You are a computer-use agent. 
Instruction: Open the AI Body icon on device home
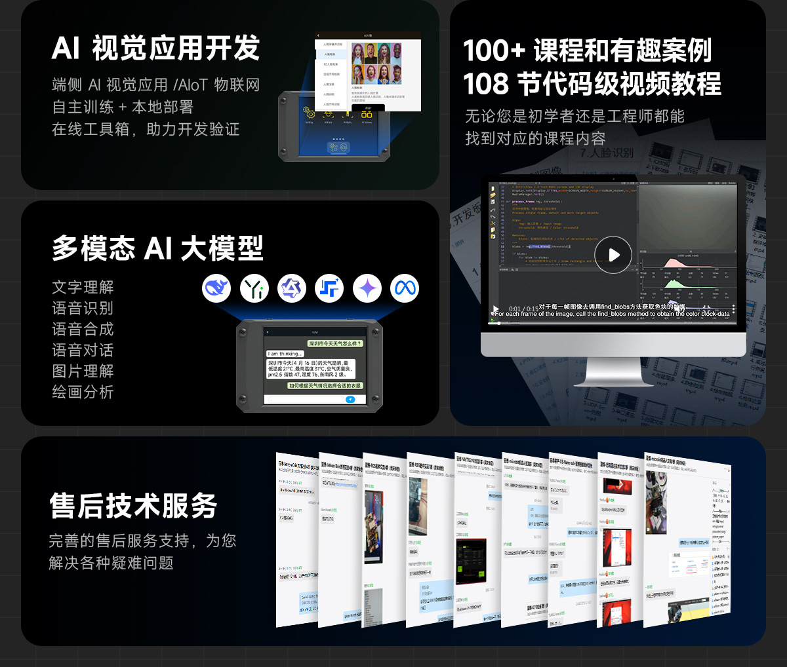point(348,115)
